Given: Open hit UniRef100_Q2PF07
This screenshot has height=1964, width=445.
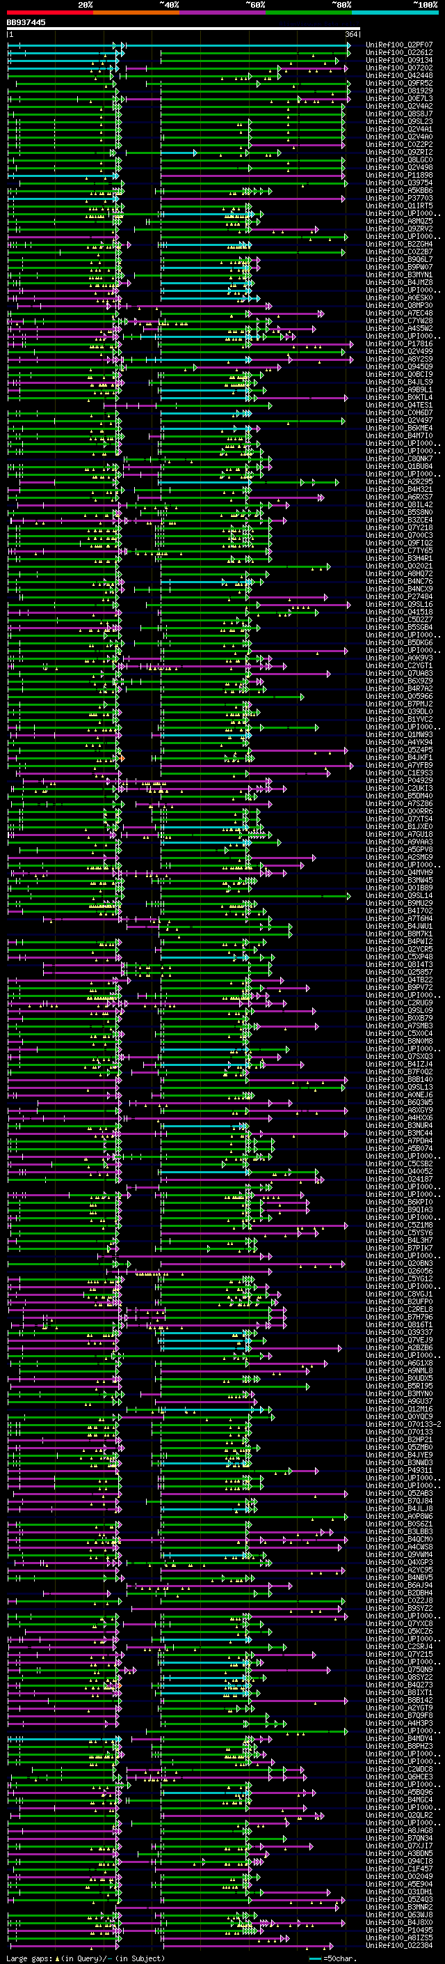Looking at the screenshot, I should click(399, 45).
